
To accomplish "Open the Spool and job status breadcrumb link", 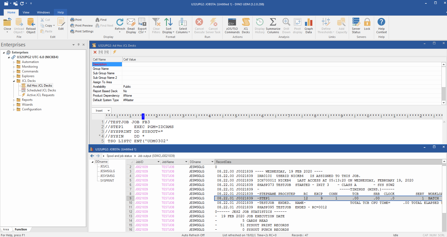I will point(119,156).
